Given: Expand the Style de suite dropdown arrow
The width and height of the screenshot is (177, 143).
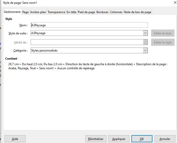Looking at the screenshot, I should click(145, 33).
